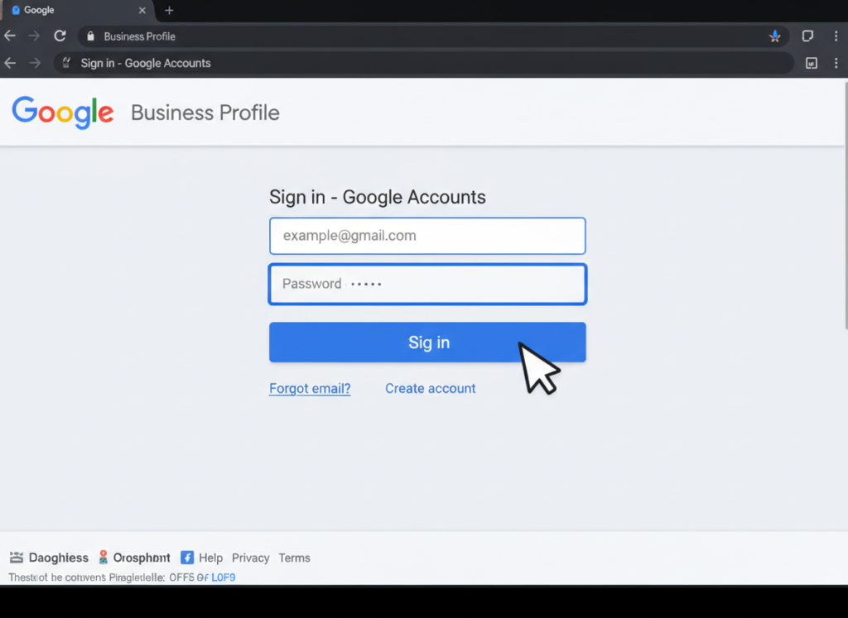848x618 pixels.
Task: Click the forward navigation arrow
Action: pyautogui.click(x=33, y=36)
